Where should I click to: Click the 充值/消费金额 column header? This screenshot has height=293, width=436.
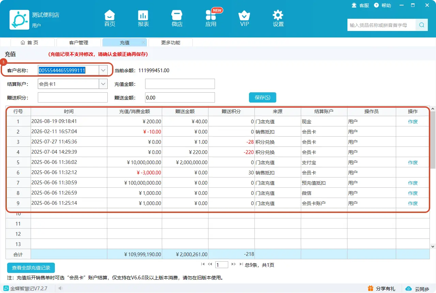tap(135, 111)
